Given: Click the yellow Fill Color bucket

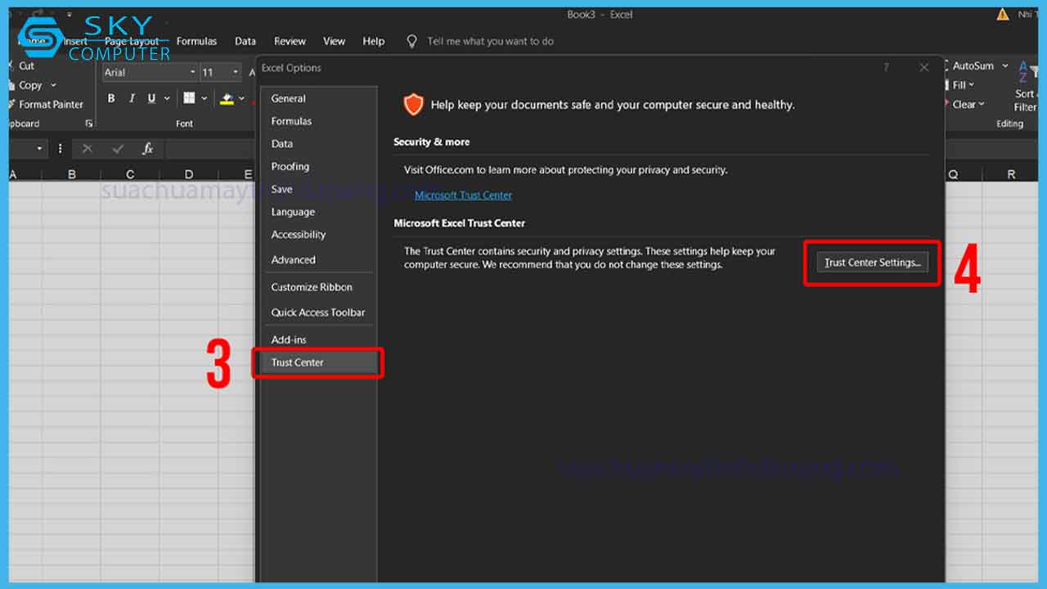Looking at the screenshot, I should click(x=227, y=99).
